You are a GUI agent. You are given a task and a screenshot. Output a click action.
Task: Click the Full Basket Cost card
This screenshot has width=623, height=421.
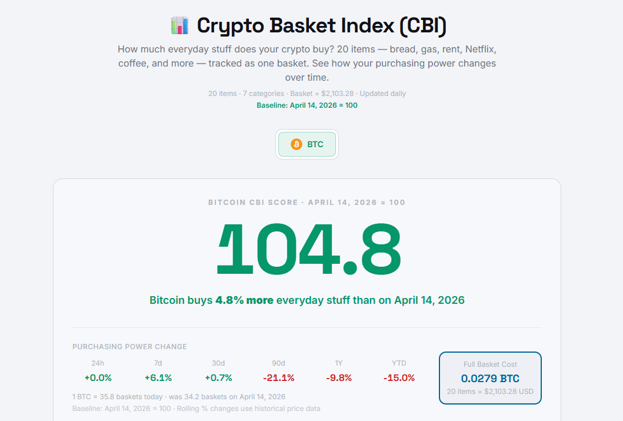(x=490, y=377)
